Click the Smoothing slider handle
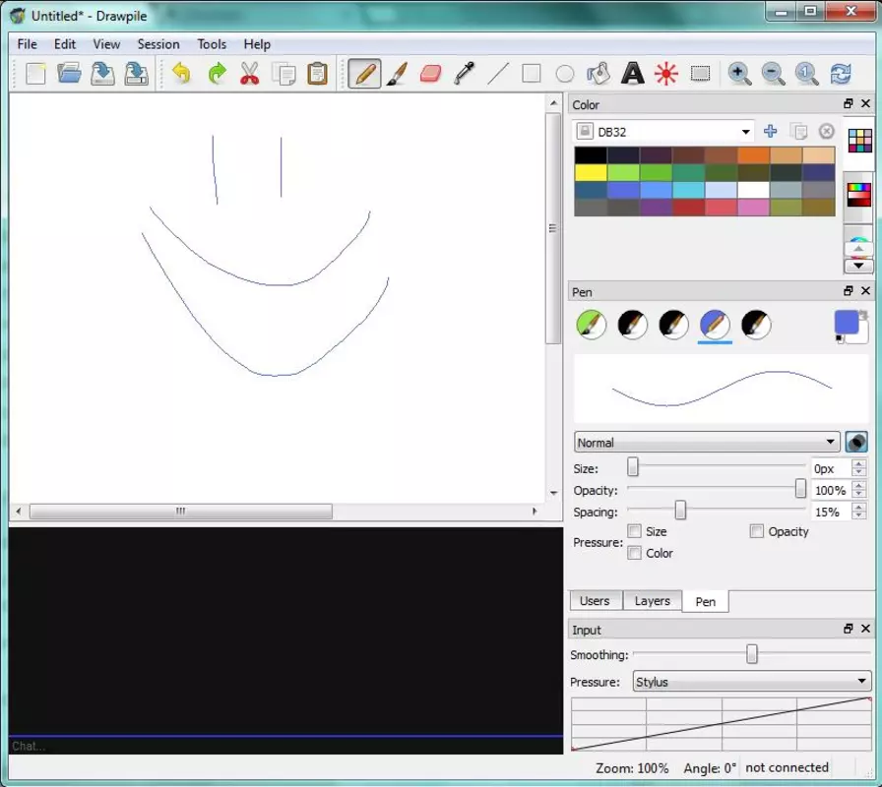882x787 pixels. 752,654
